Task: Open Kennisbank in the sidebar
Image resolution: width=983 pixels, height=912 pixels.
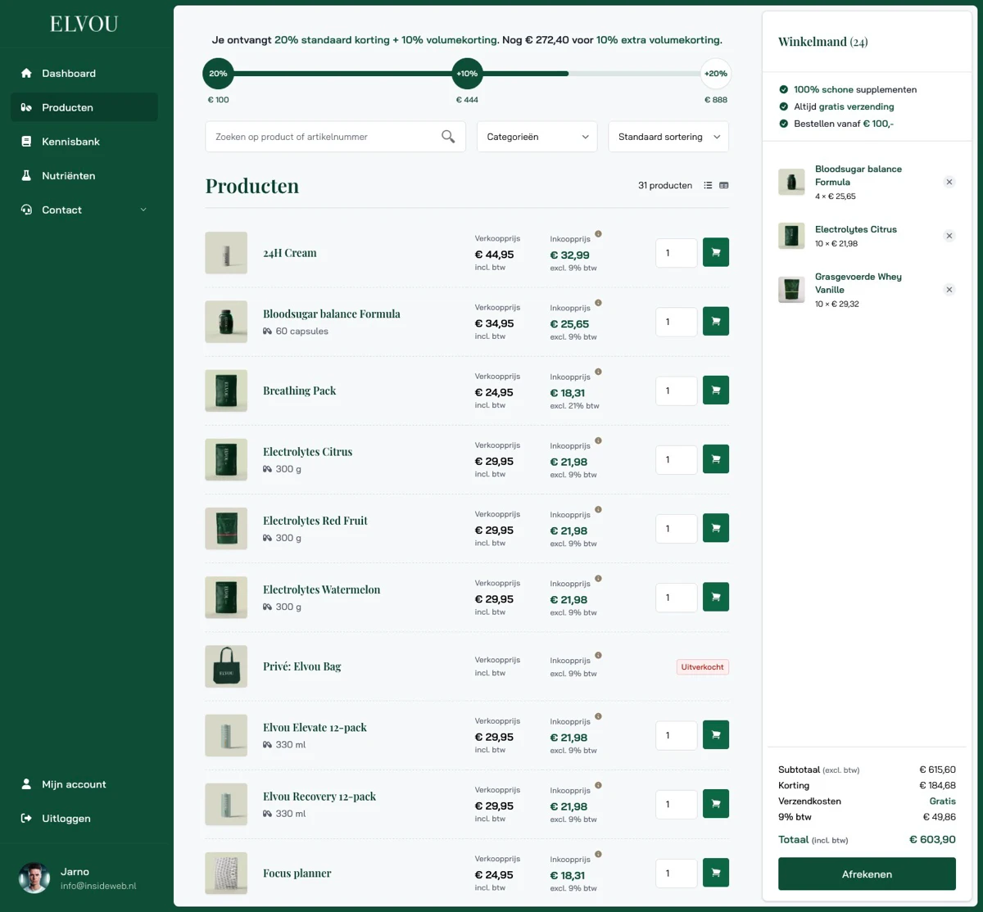Action: pos(70,142)
